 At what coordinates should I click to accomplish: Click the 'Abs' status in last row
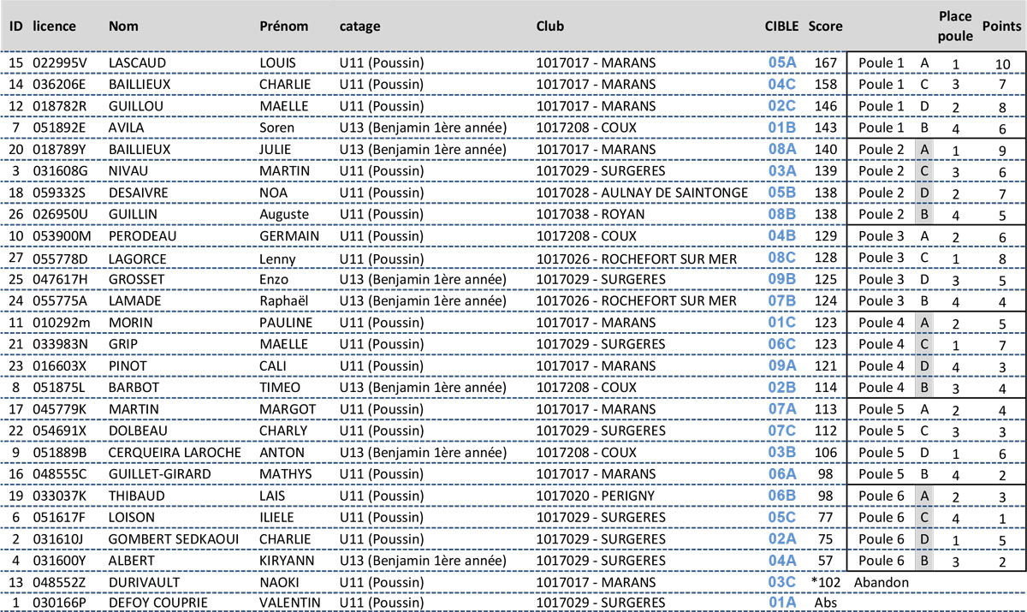pos(825,603)
